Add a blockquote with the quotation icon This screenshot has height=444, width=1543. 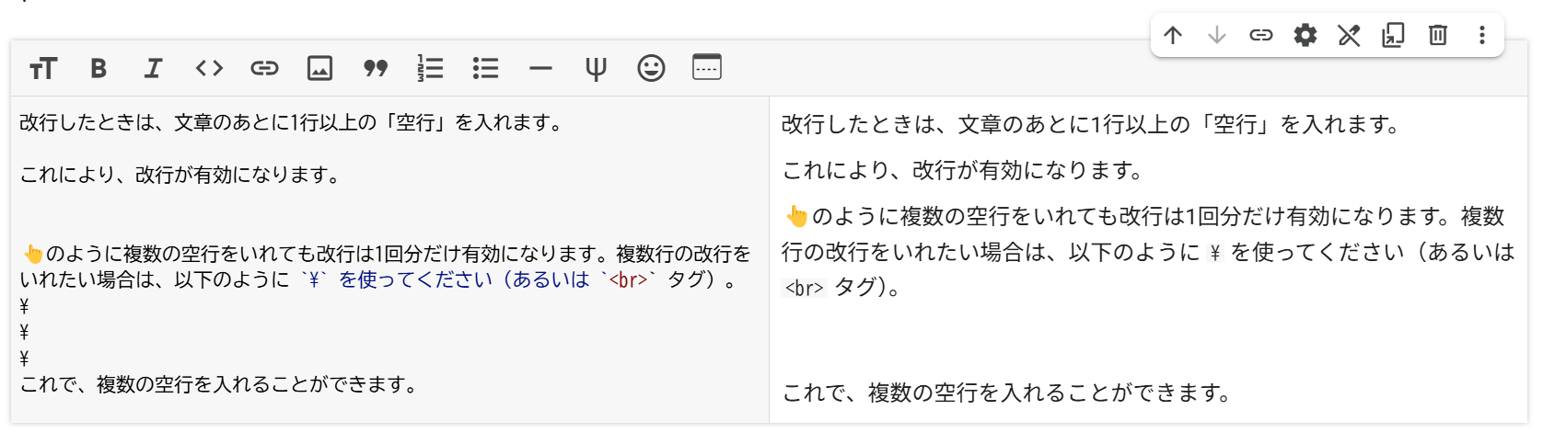coord(375,68)
